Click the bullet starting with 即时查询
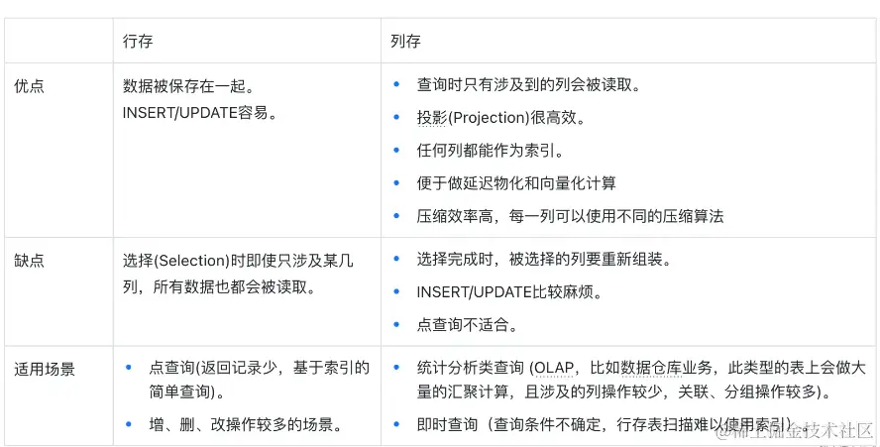Screen dimensions: 880x447 pyautogui.click(x=614, y=424)
